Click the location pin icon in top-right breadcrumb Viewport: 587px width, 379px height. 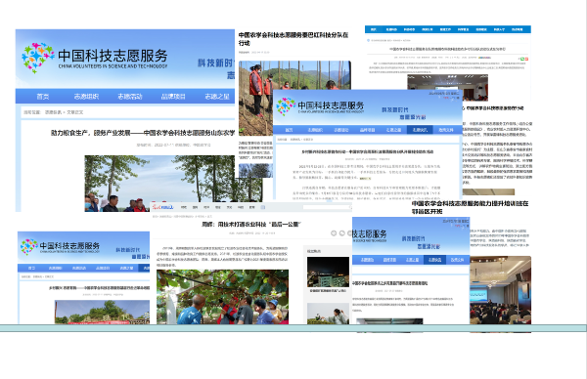368,40
